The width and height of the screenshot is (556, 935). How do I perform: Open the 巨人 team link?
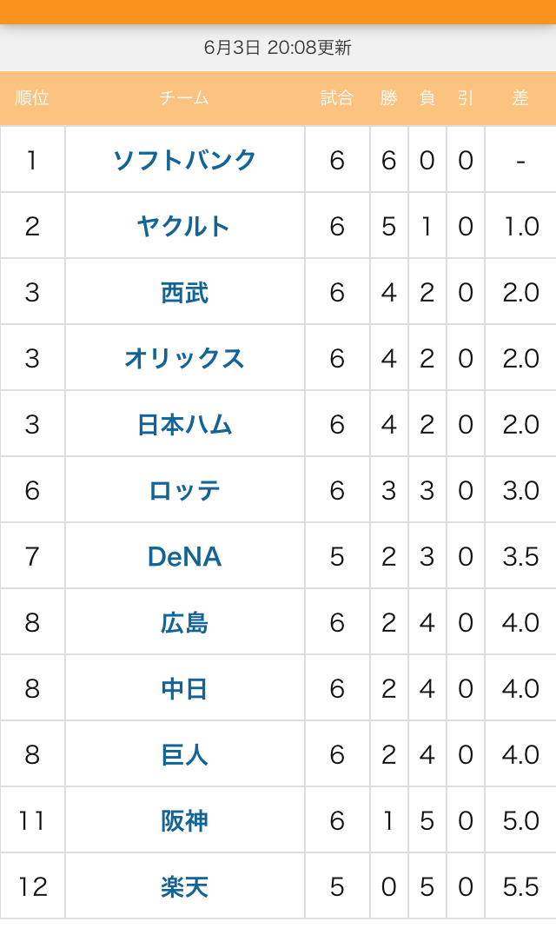184,755
